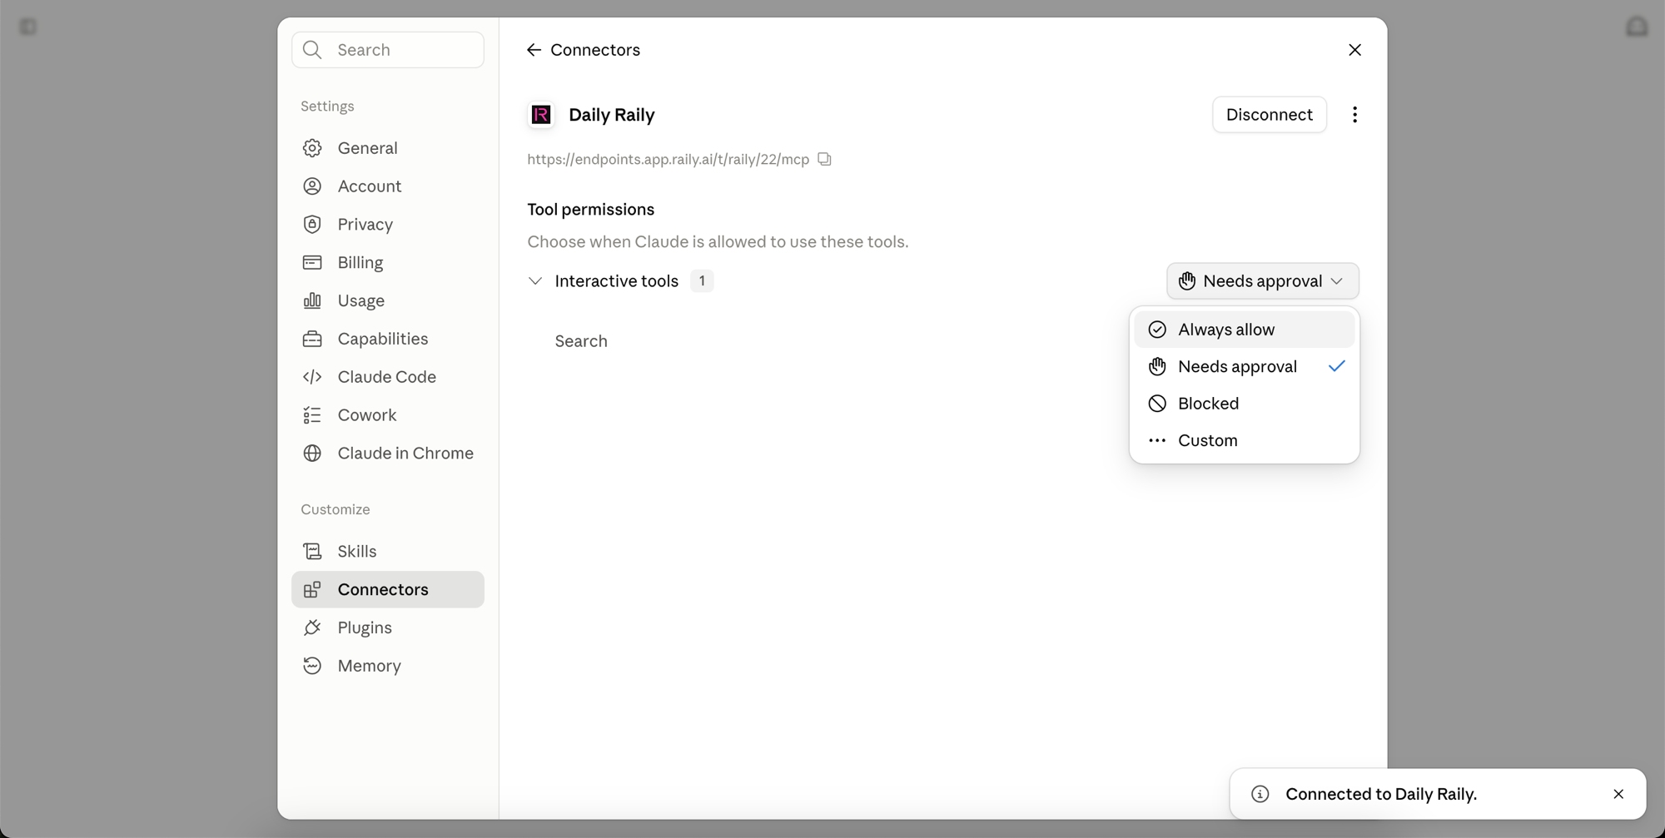Screen dimensions: 1665x838
Task: Open the Skills customize page
Action: coord(388,552)
